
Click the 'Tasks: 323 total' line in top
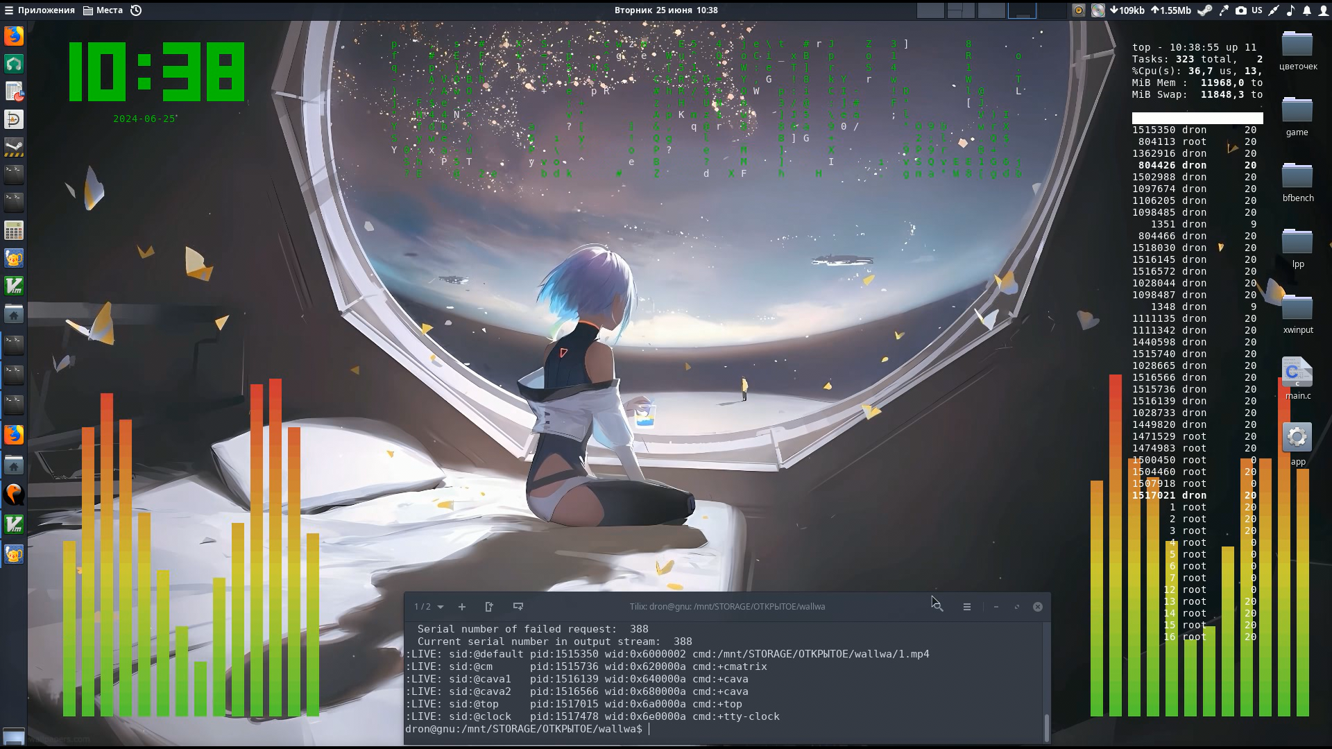point(1197,59)
